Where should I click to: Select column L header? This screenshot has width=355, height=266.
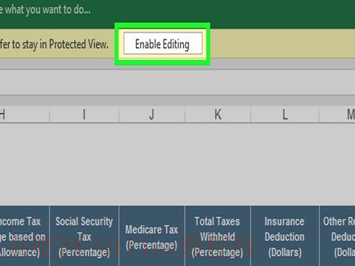[x=285, y=114]
